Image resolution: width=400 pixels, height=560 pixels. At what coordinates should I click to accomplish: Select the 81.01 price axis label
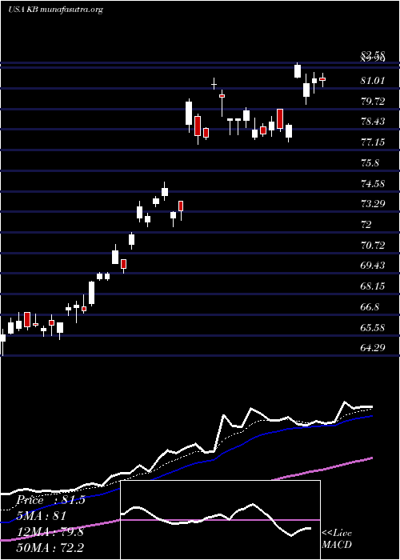pyautogui.click(x=373, y=81)
